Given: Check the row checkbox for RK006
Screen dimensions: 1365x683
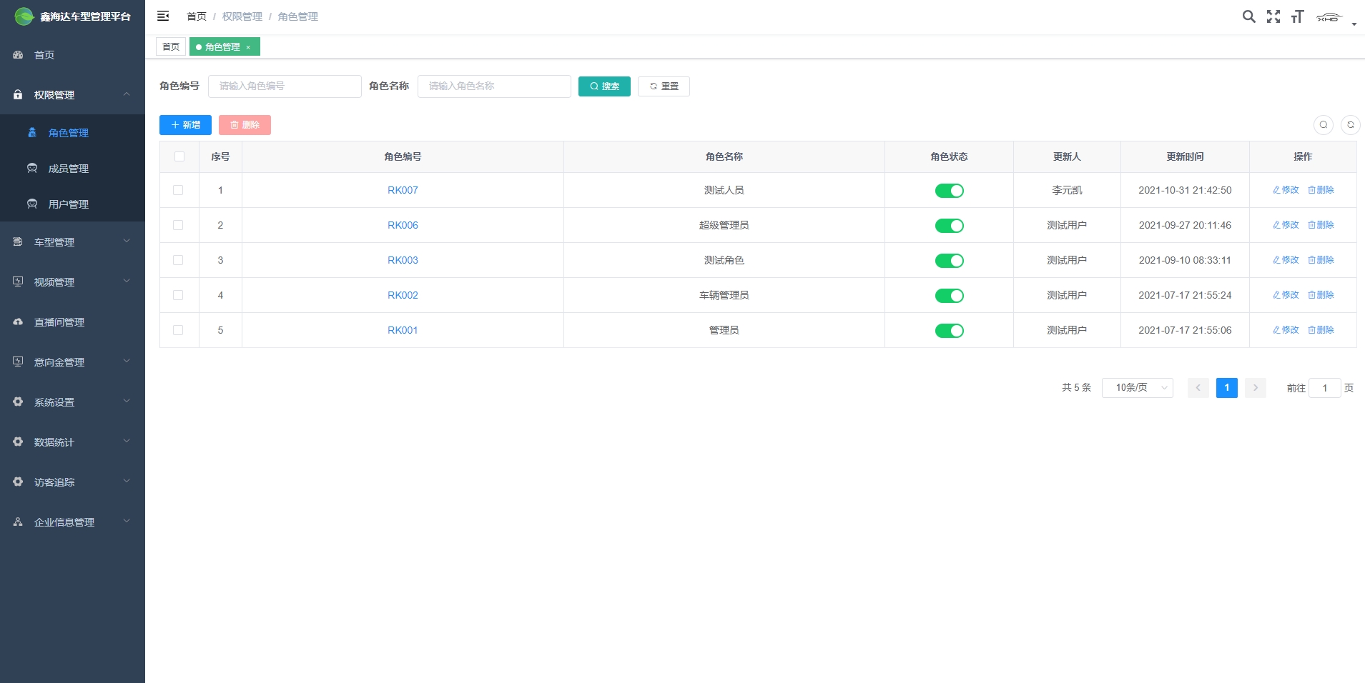Looking at the screenshot, I should (x=178, y=225).
